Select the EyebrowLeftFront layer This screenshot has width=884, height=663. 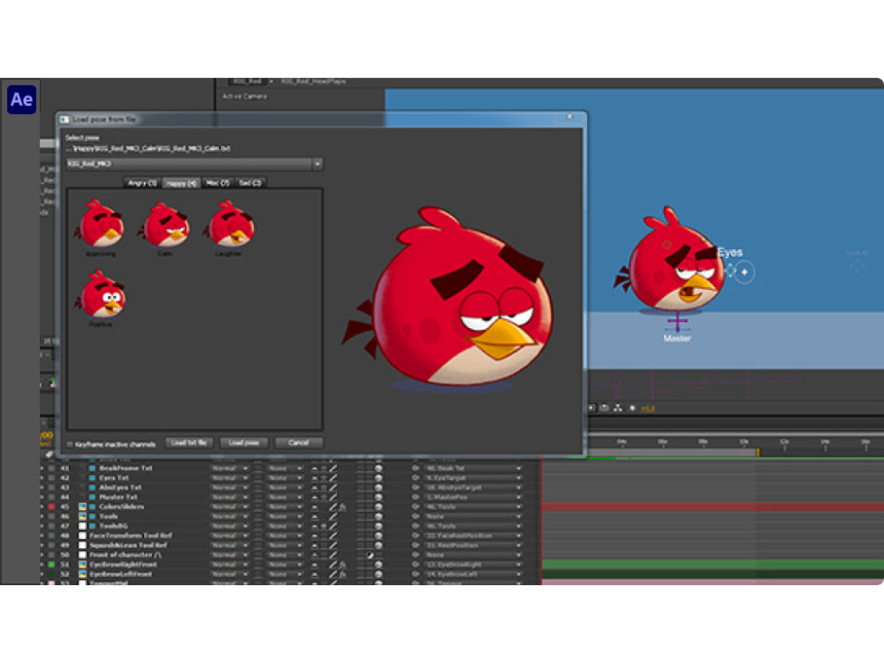pyautogui.click(x=120, y=574)
